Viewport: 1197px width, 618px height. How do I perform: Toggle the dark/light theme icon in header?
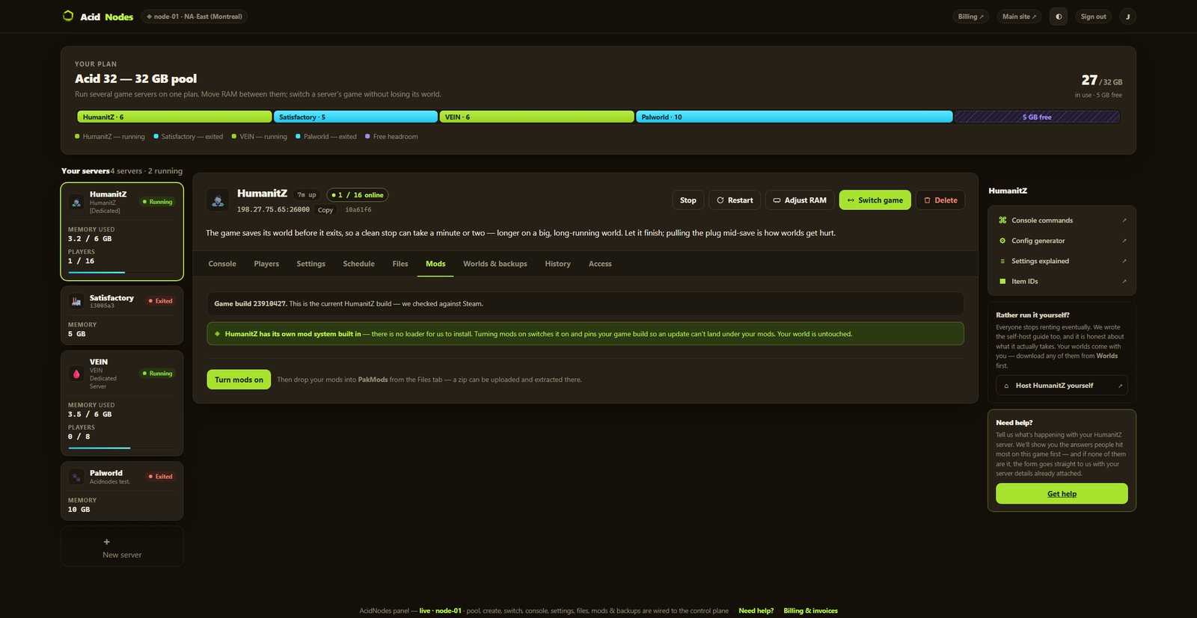coord(1059,16)
